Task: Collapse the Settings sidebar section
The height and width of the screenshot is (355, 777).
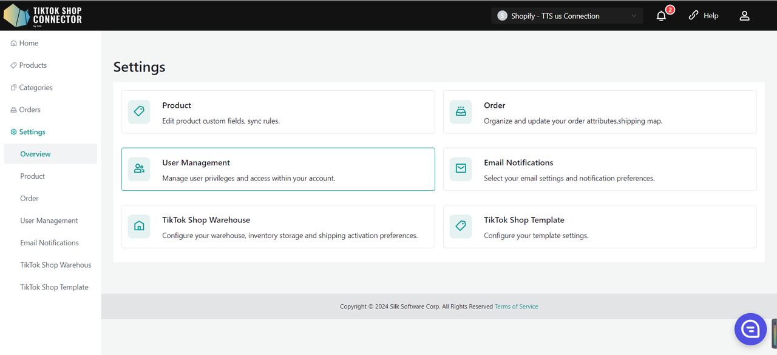Action: [32, 132]
